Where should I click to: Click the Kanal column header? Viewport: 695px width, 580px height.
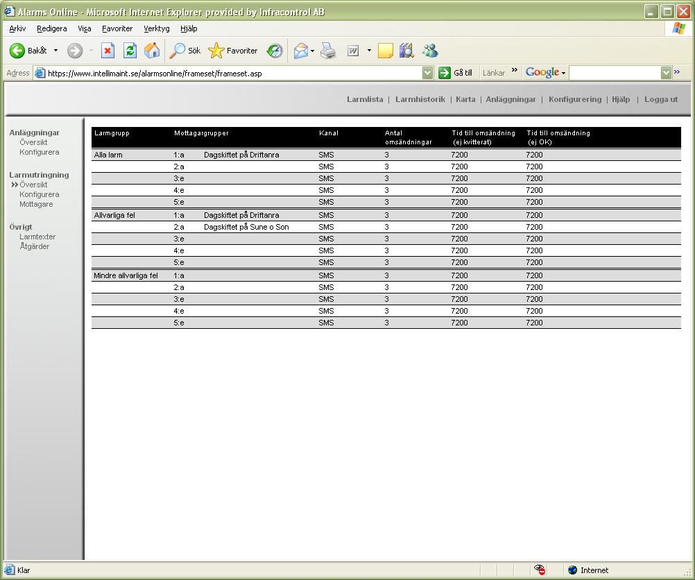point(329,133)
